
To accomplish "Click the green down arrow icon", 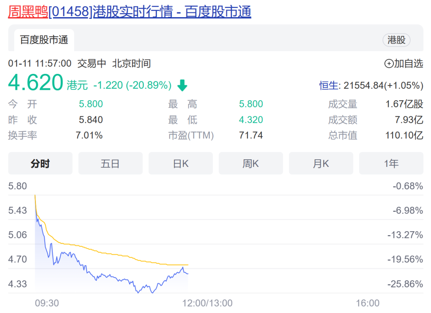I will point(182,85).
